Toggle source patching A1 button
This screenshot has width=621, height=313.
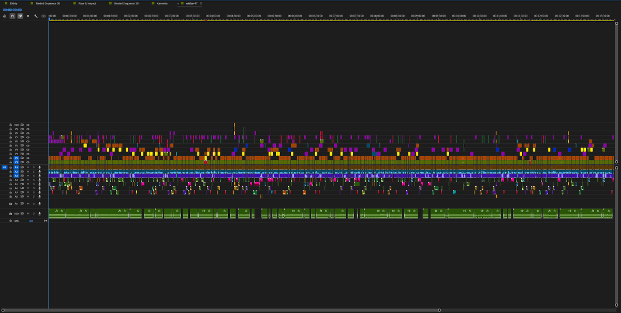tap(5, 167)
